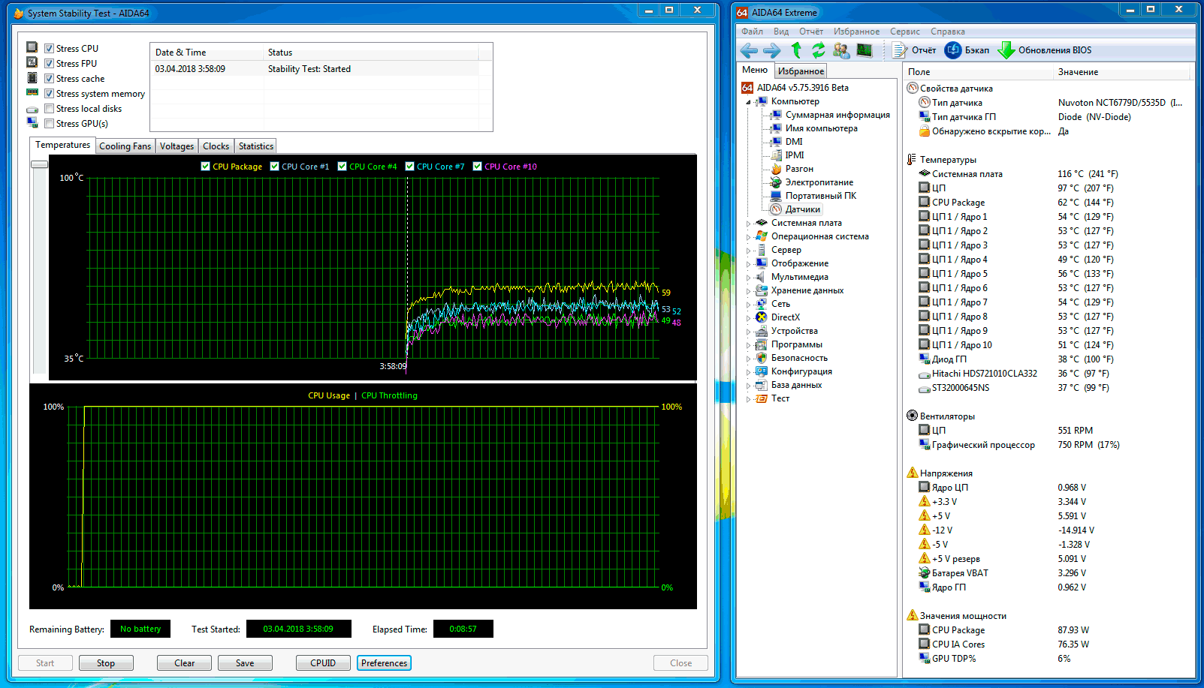Collapse the Компьютер tree node

coord(748,102)
